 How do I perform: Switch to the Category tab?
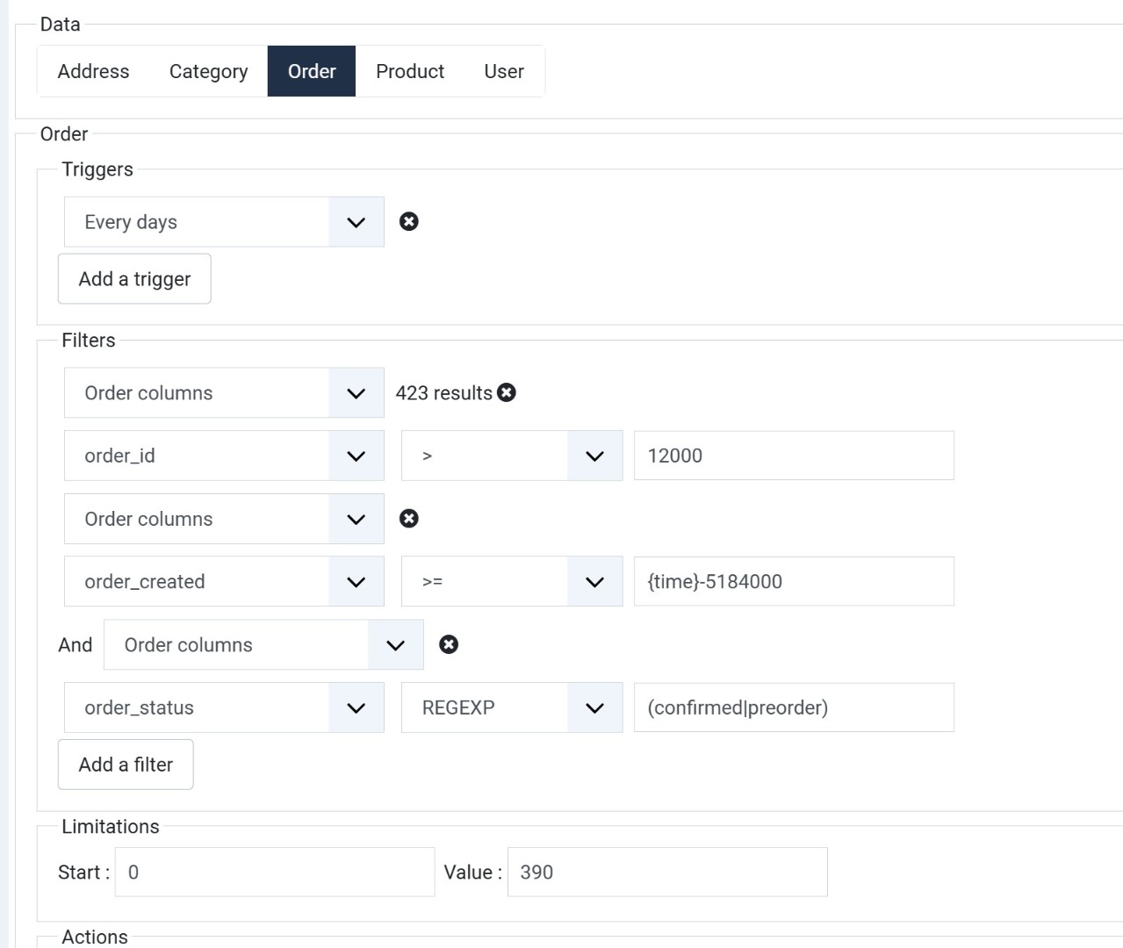pos(208,71)
